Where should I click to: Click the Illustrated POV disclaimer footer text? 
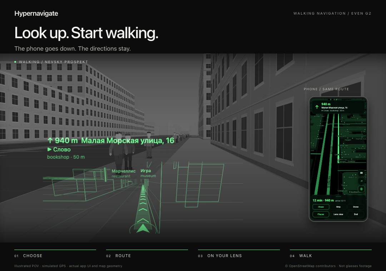click(68, 266)
